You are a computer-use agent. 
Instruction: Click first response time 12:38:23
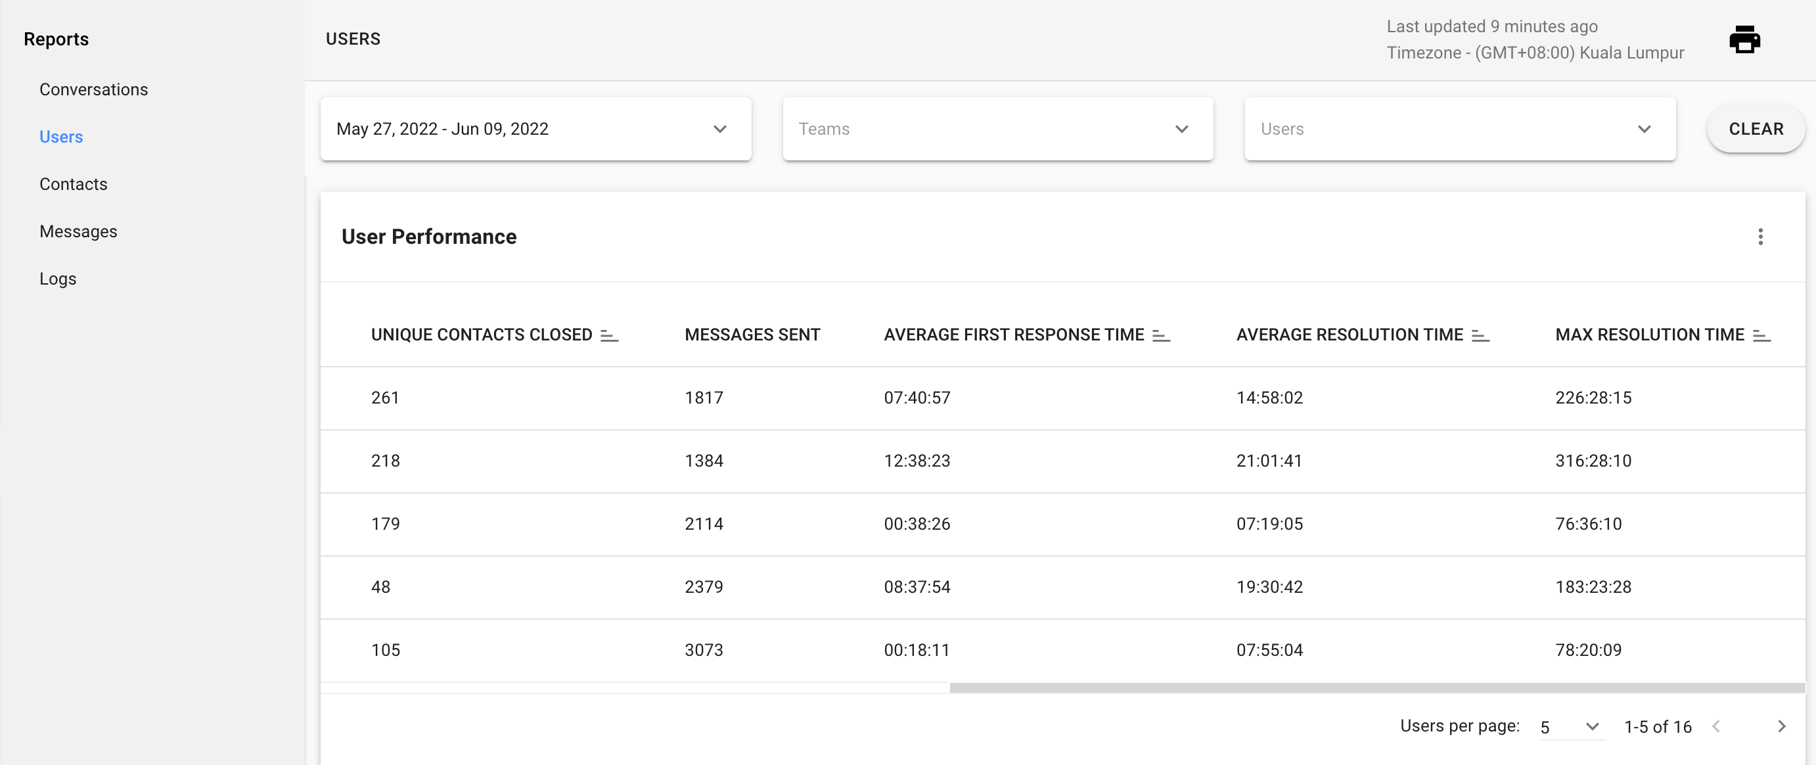pyautogui.click(x=917, y=461)
